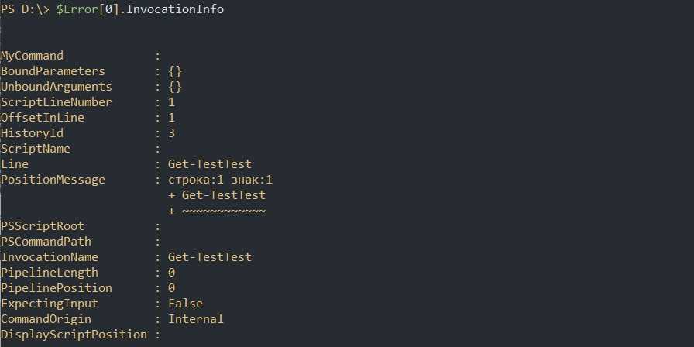
Task: Click the CommandOrigin value Internal
Action: click(195, 319)
